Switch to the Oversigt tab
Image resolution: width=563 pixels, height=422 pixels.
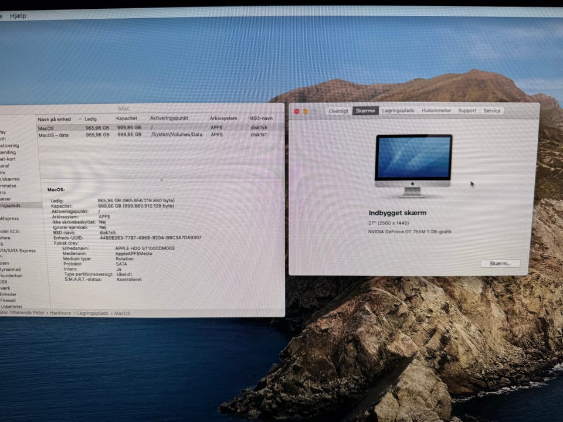[x=338, y=111]
